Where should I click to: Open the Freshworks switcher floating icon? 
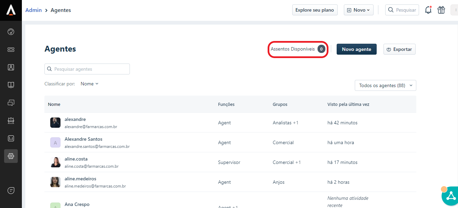pyautogui.click(x=450, y=196)
